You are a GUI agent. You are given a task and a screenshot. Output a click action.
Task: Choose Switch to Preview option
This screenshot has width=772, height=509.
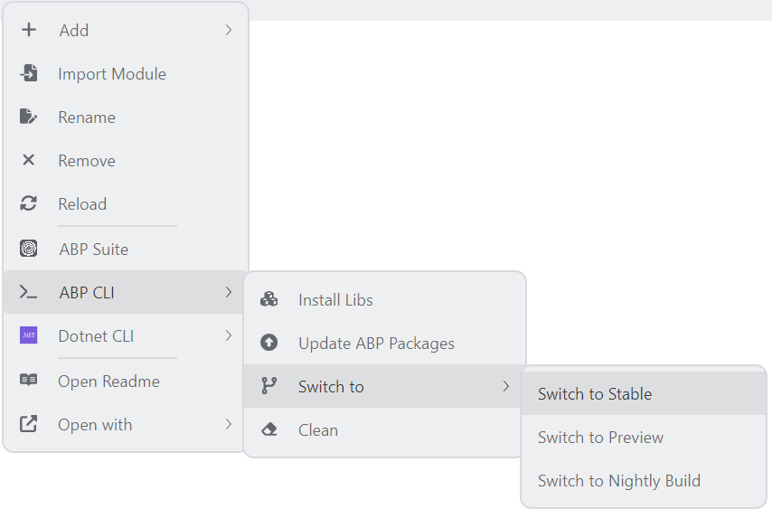[x=600, y=438]
